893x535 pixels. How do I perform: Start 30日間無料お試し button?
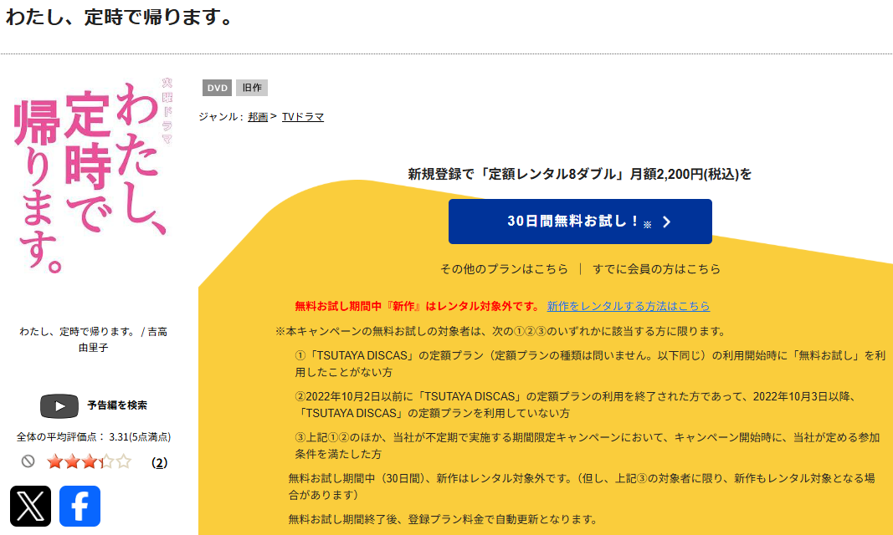(580, 222)
